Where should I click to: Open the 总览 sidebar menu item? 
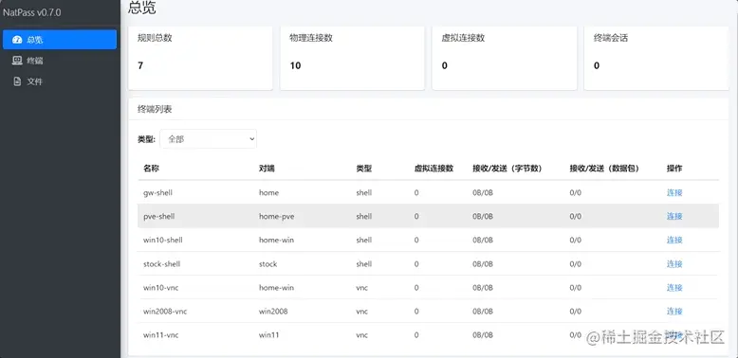(x=60, y=40)
